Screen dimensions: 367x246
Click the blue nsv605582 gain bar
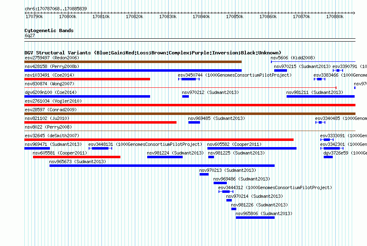click(252, 148)
